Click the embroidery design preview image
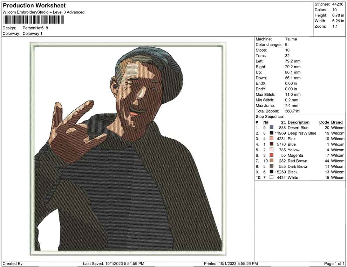The width and height of the screenshot is (347, 267). 128,149
